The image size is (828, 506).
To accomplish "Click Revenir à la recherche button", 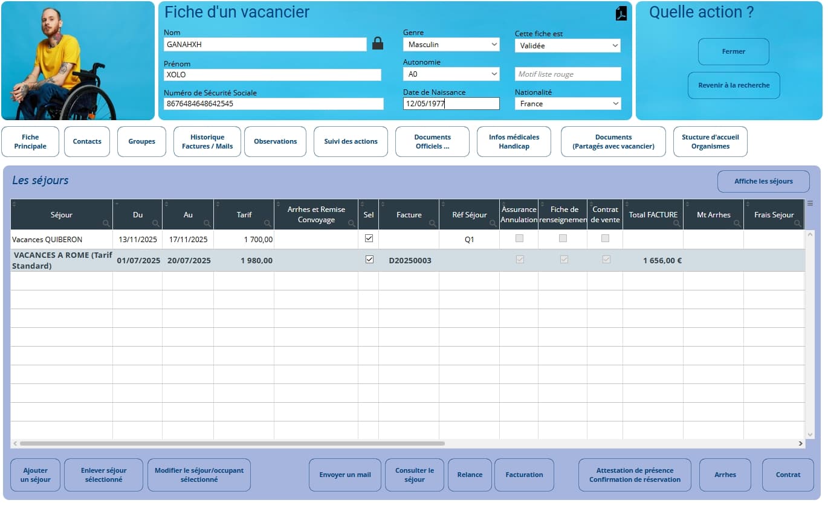I will (734, 85).
